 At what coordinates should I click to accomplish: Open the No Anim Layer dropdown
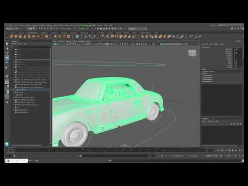click(193, 156)
